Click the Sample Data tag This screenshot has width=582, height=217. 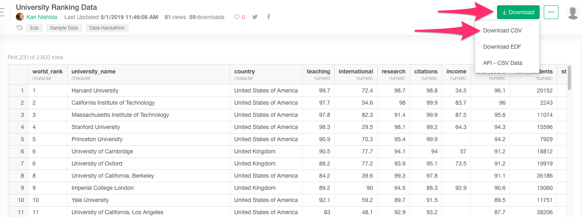(64, 28)
